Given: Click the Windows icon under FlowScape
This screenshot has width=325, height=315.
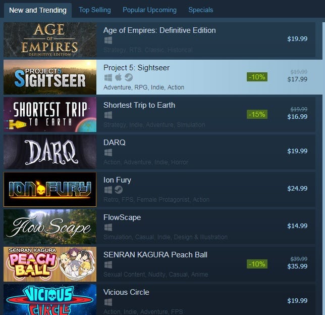Looking at the screenshot, I should 108,228.
